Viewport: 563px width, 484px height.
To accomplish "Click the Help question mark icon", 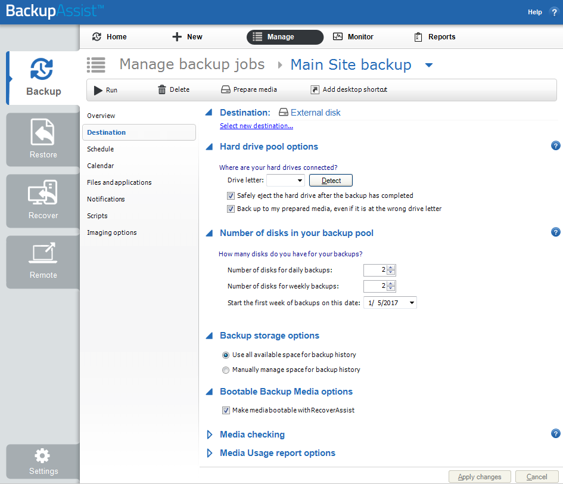I will pos(554,12).
